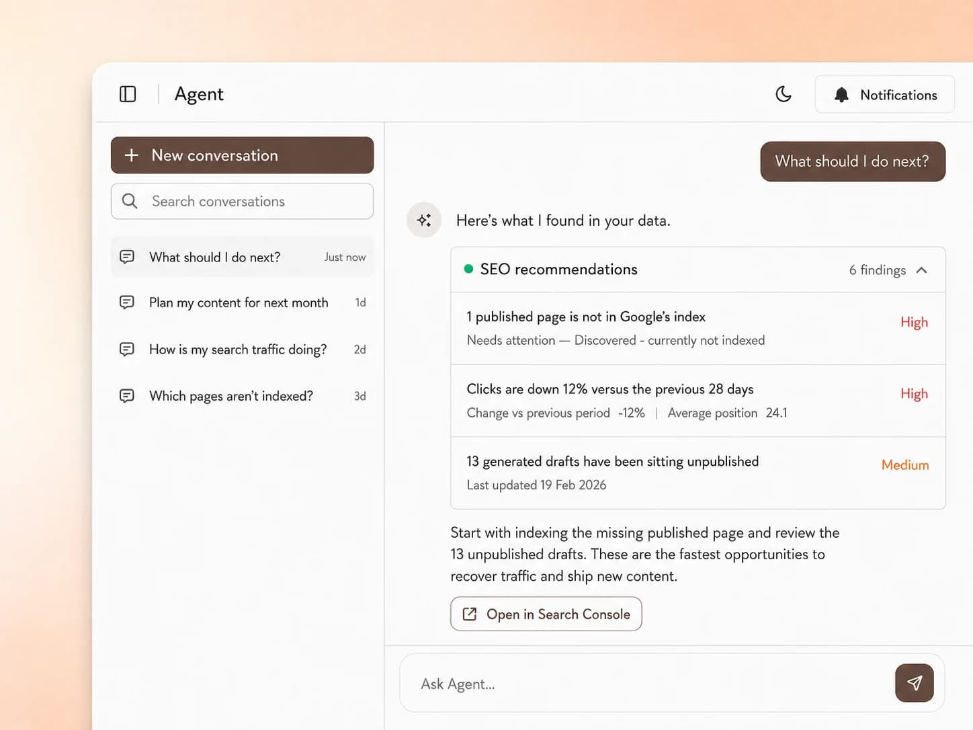The image size is (973, 730).
Task: Click 'Average position 24.1' value
Action: point(727,413)
